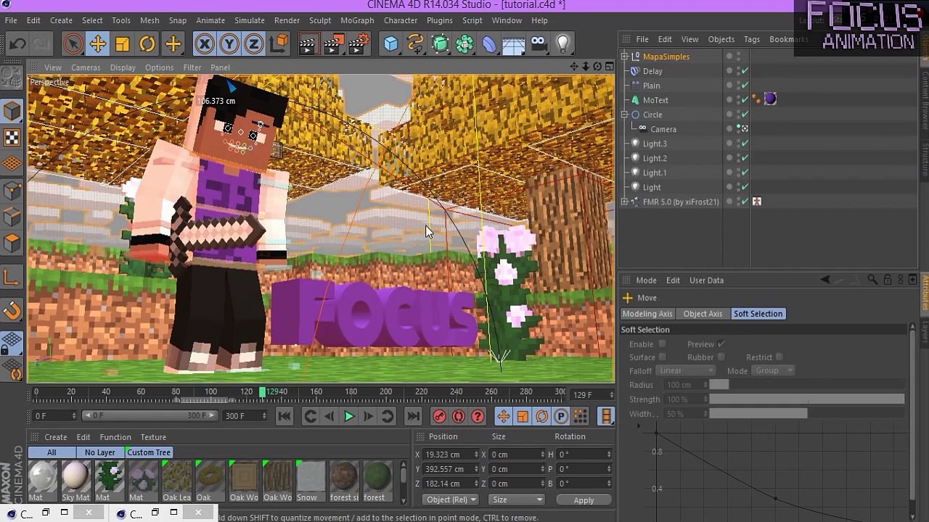929x522 pixels.
Task: Open the Mode Group dropdown
Action: [x=772, y=370]
